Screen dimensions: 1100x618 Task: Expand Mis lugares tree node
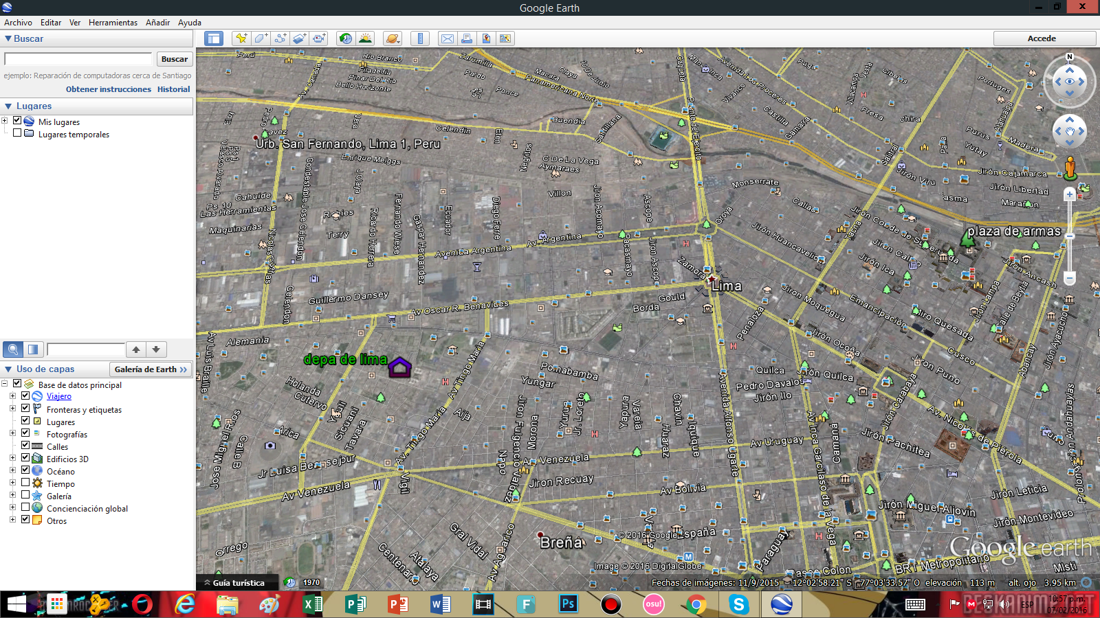point(5,121)
